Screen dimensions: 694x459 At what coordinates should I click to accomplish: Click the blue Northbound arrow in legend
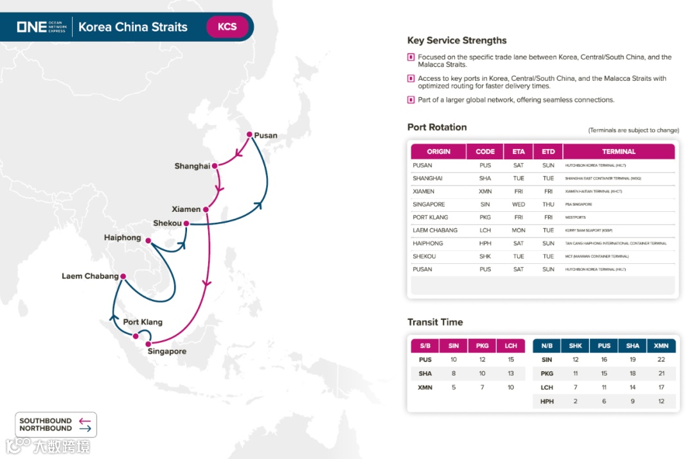pos(85,428)
